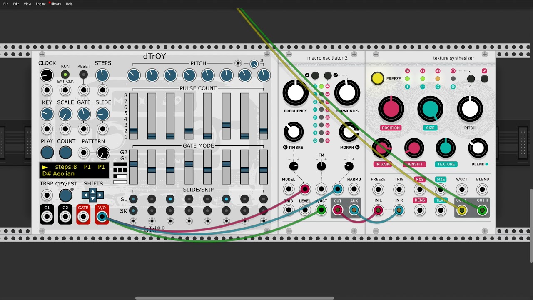Click the TEXTURE knob on texture synthesizer

tap(446, 148)
